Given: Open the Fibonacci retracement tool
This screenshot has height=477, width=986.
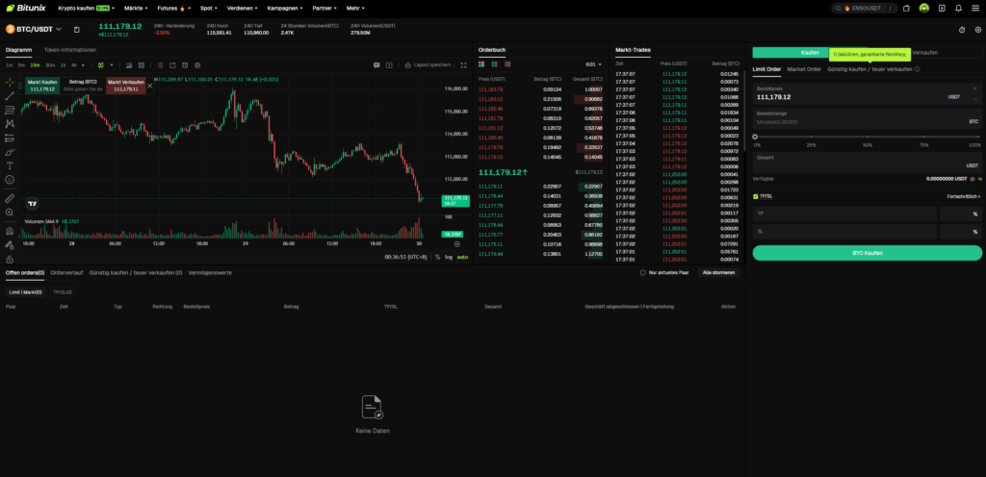Looking at the screenshot, I should [x=10, y=110].
